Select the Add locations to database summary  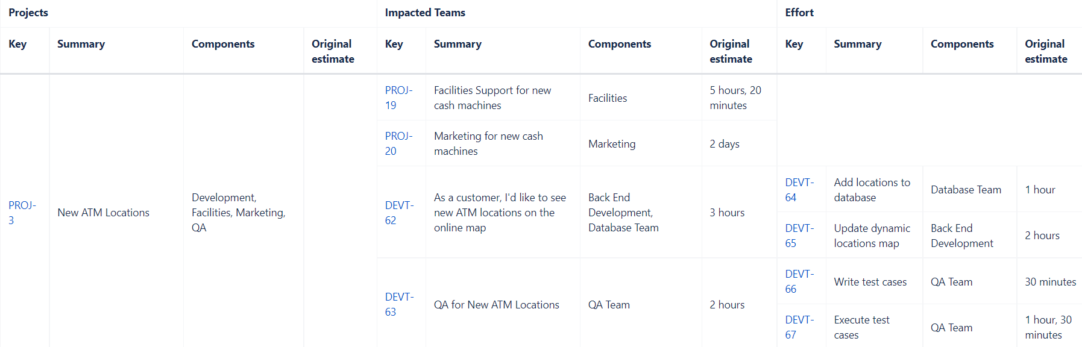pos(872,190)
